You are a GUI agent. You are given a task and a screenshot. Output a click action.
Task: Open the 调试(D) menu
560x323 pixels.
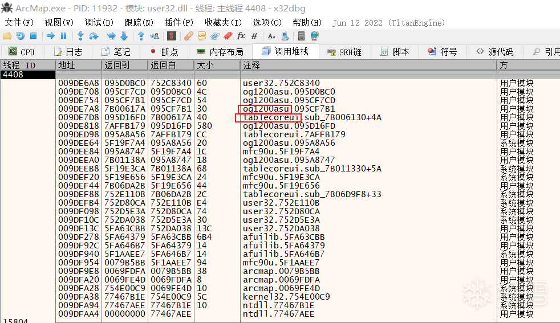point(99,22)
